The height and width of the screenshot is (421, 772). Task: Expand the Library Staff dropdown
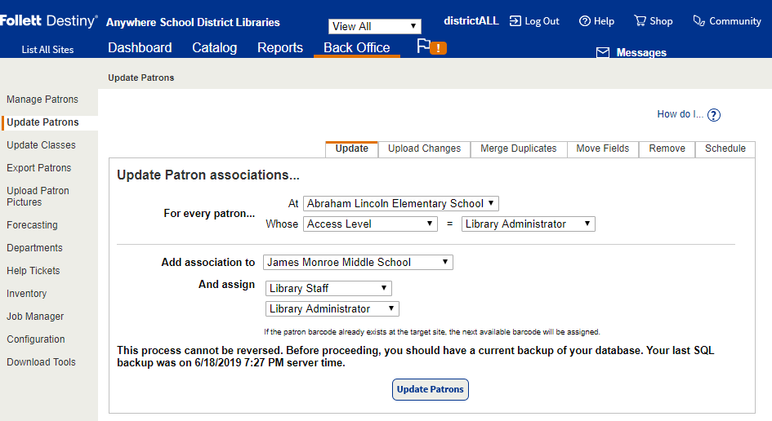(328, 288)
